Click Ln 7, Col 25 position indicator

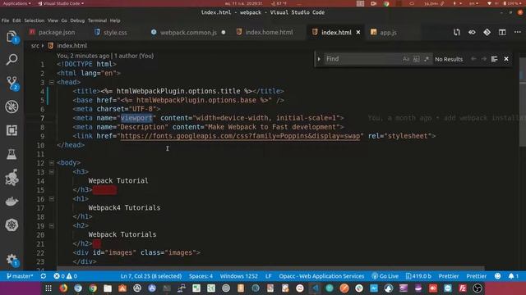pyautogui.click(x=151, y=276)
